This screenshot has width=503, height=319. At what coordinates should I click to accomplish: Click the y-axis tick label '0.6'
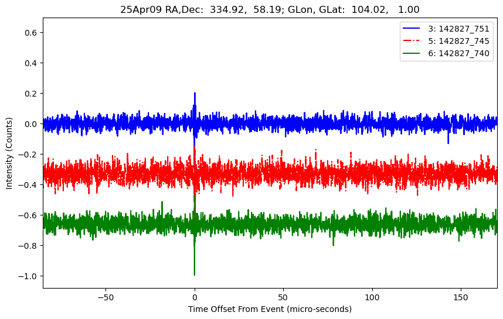31,33
